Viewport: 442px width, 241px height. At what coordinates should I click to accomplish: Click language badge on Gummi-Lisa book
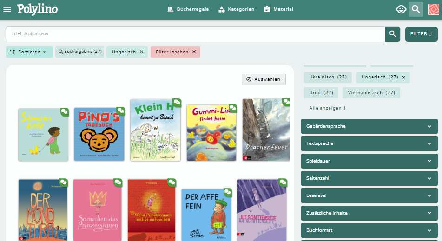pos(232,108)
